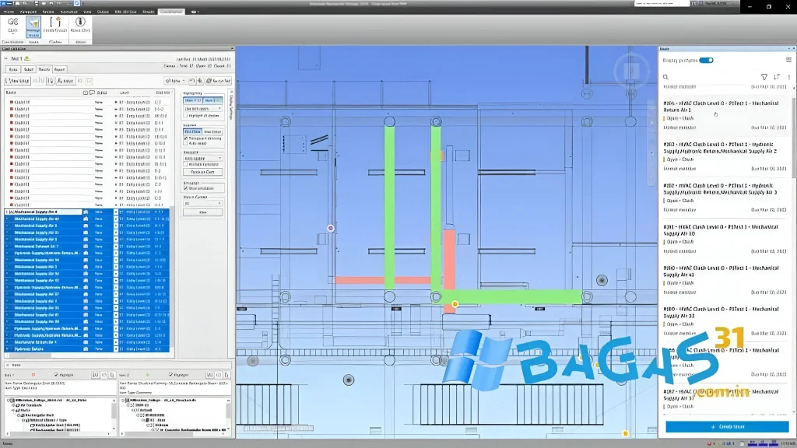Enable the Auto reveal checkbox
This screenshot has height=448, width=797.
click(186, 143)
